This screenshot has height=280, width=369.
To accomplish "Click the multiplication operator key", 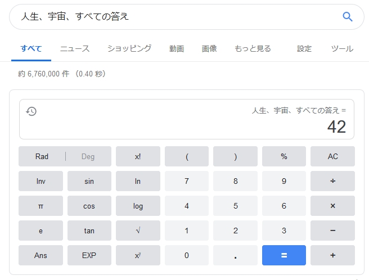I will click(333, 206).
